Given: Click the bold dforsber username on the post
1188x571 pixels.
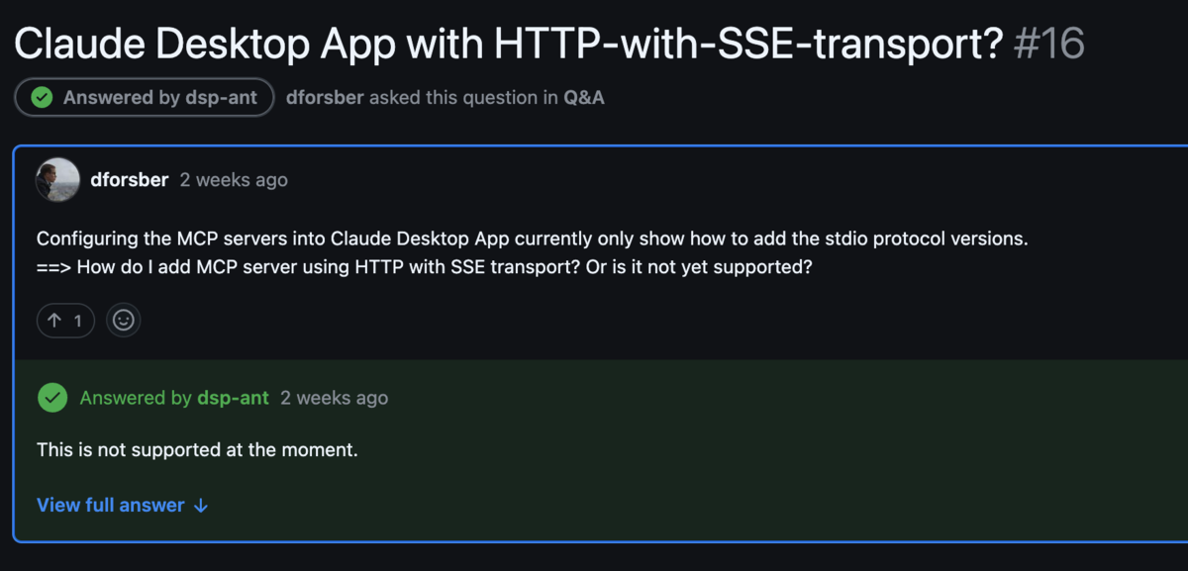Looking at the screenshot, I should (x=129, y=180).
